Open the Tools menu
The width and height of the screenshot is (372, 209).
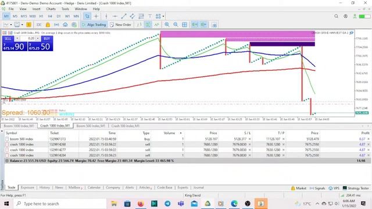[x=65, y=9]
